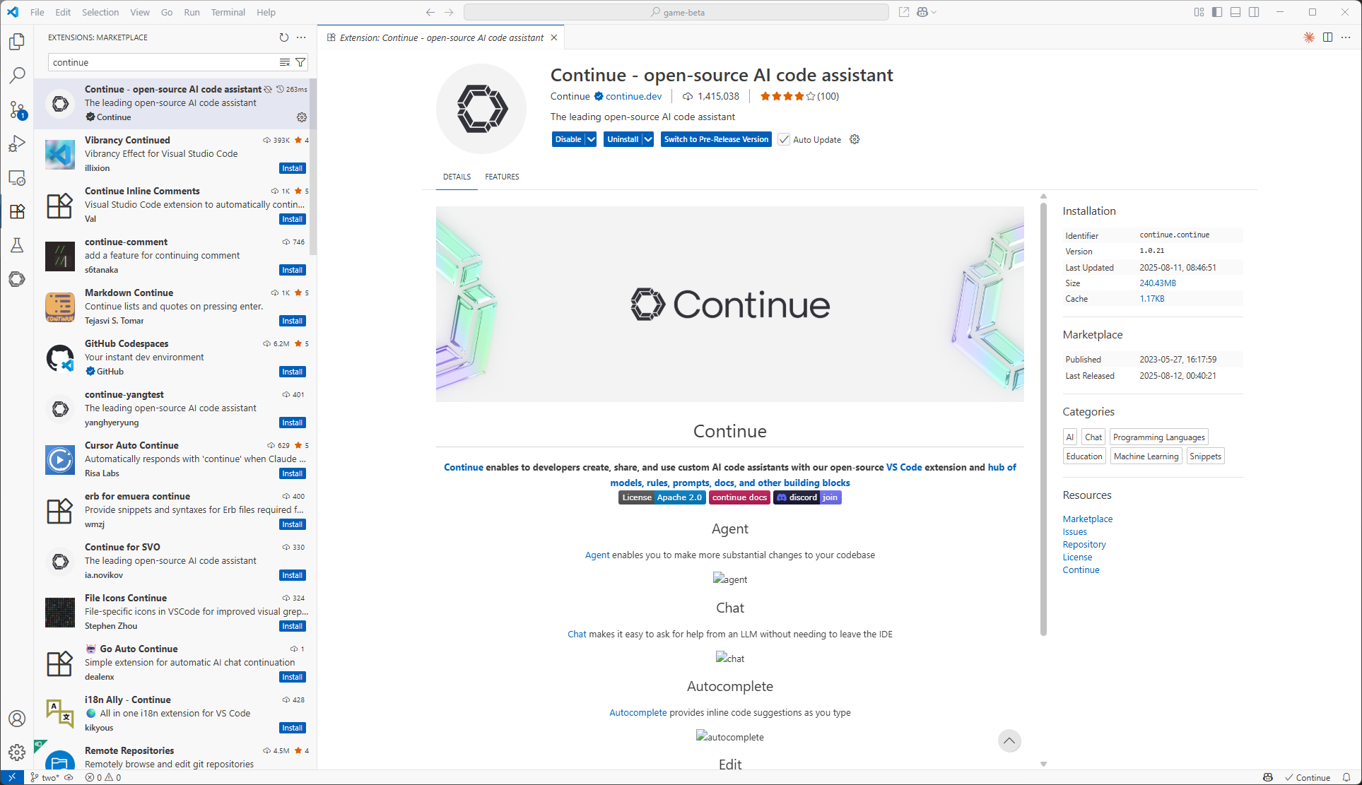1362x785 pixels.
Task: Open Run and Debug view
Action: pos(17,143)
